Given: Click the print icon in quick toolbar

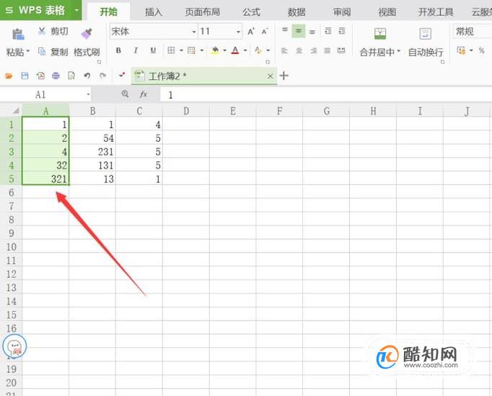Looking at the screenshot, I should click(x=56, y=76).
